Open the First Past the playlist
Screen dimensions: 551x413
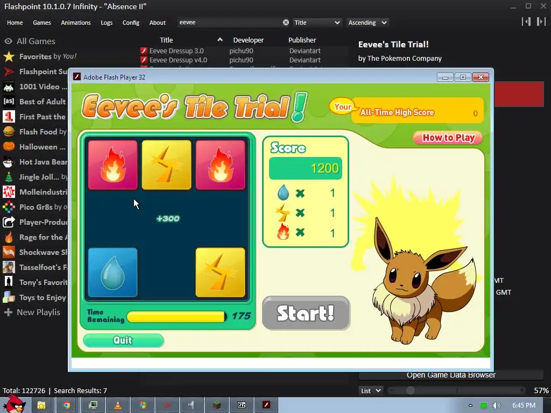(x=35, y=117)
